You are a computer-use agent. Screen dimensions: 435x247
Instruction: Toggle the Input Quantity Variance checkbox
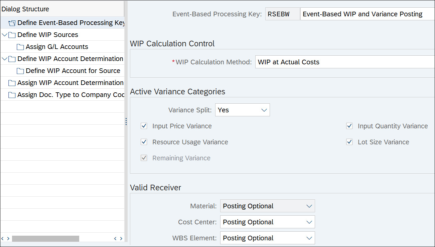[349, 126]
